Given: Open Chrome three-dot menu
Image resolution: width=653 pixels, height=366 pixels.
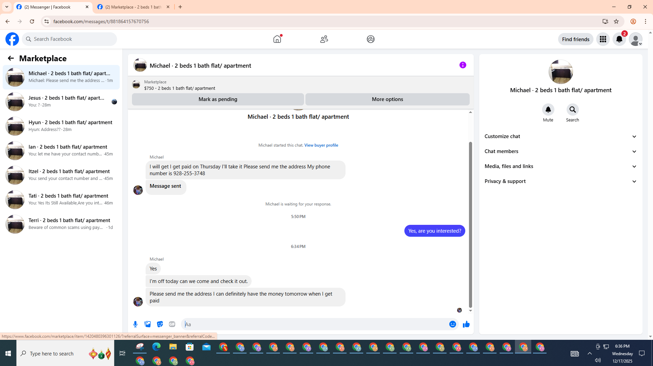Looking at the screenshot, I should coord(646,21).
